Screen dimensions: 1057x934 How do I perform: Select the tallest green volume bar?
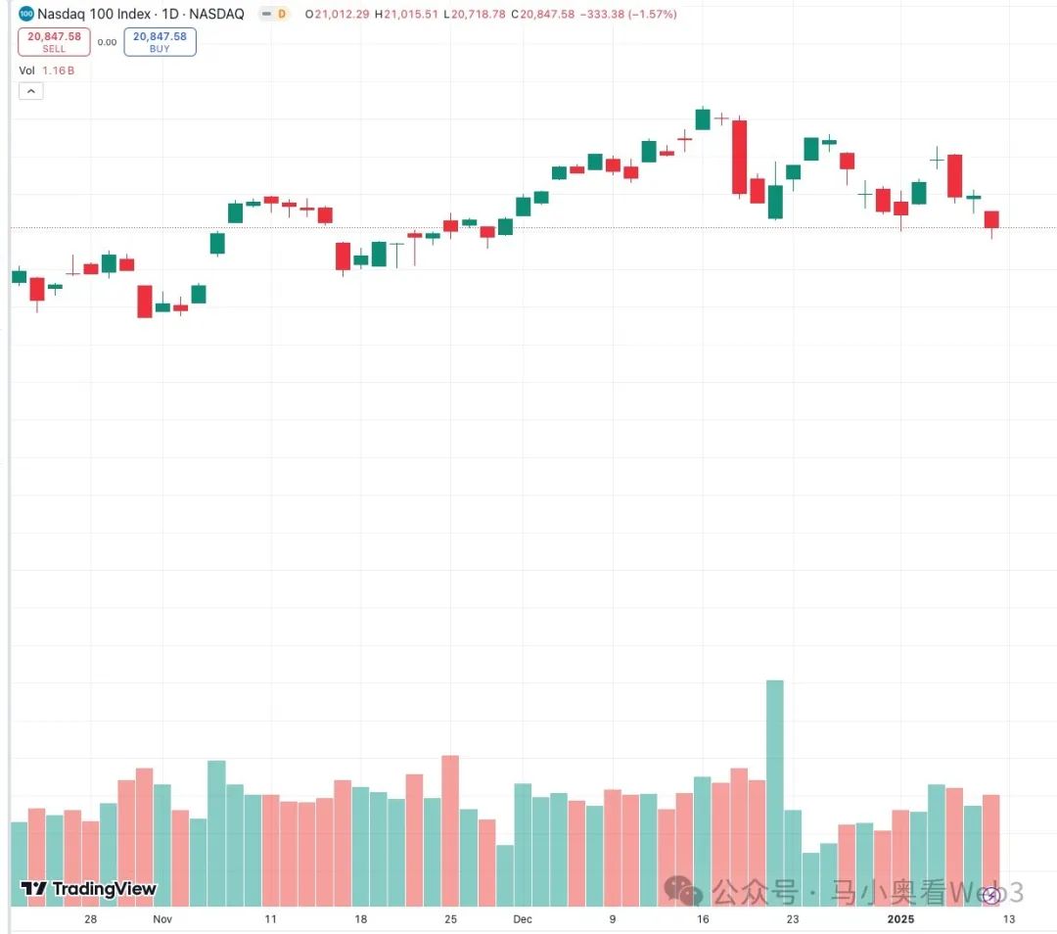pos(775,793)
